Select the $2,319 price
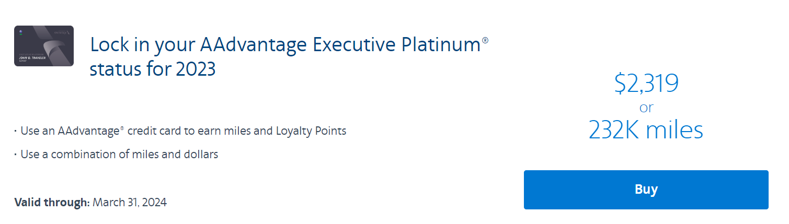Viewport: 789px width, 224px height. click(x=646, y=84)
